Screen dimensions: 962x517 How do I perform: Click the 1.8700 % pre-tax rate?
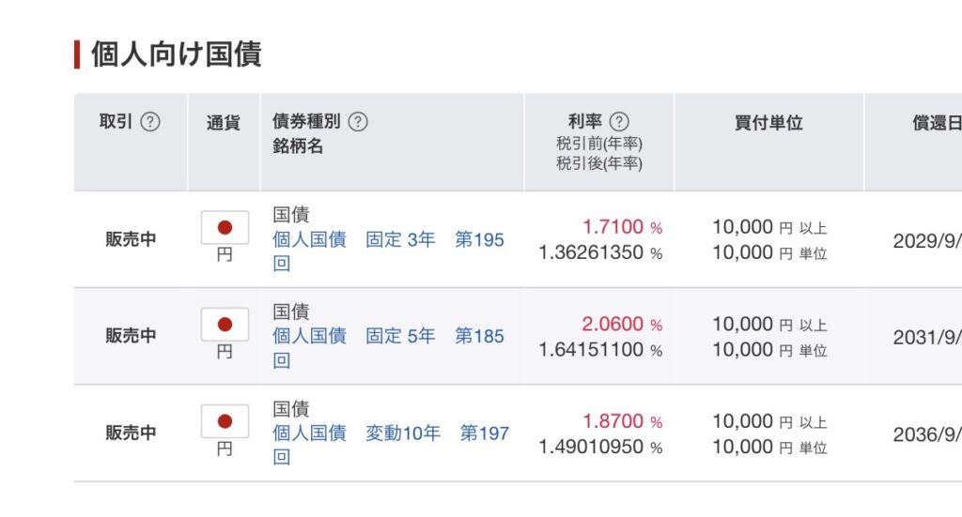coord(622,421)
